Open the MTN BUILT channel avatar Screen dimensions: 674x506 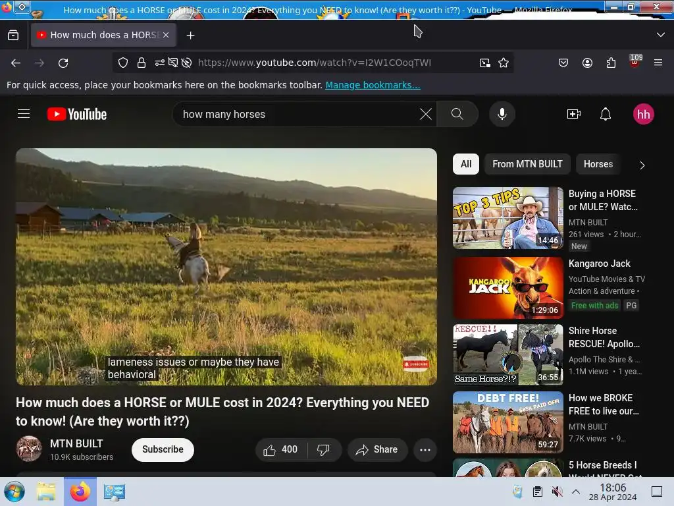(x=29, y=449)
